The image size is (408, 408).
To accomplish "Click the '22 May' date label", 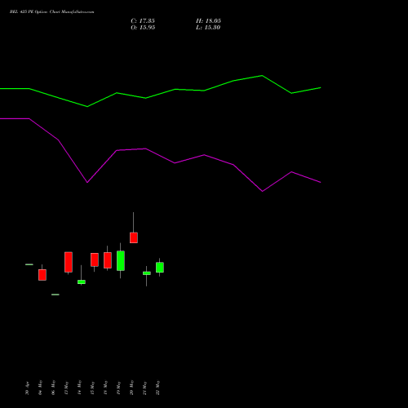I will 157,388.
